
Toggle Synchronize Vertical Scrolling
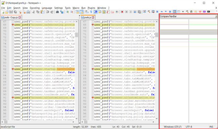77,12
